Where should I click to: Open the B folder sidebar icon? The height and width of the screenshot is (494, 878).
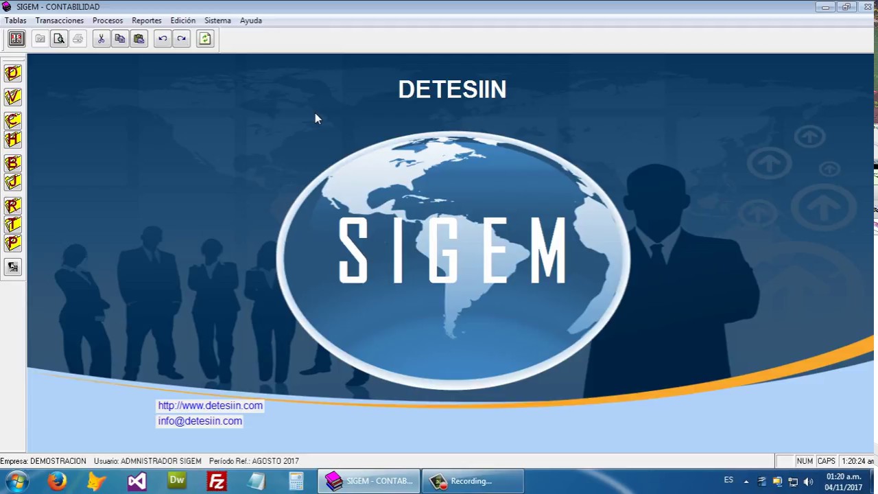coord(12,163)
